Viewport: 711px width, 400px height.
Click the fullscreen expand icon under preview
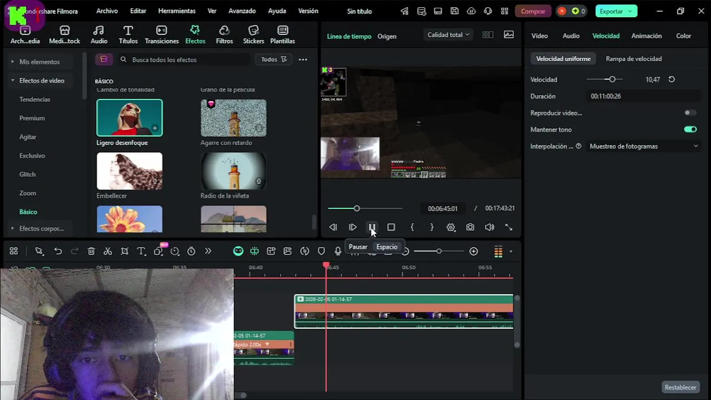508,227
